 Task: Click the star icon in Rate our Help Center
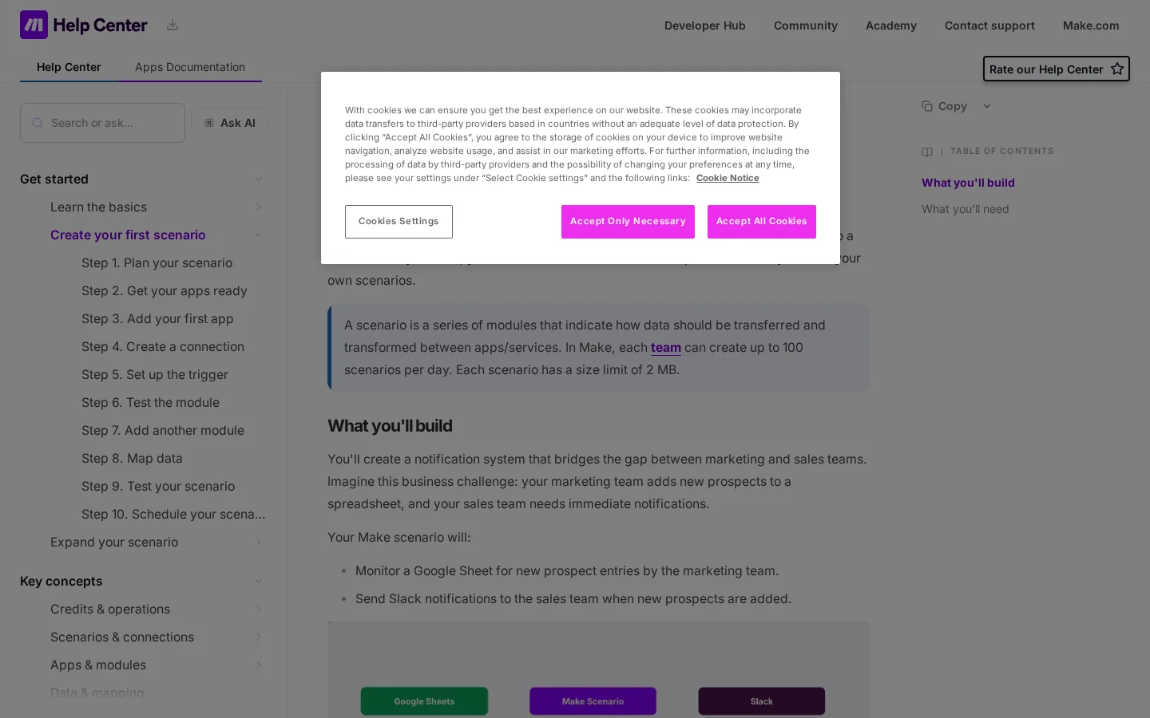pyautogui.click(x=1117, y=69)
